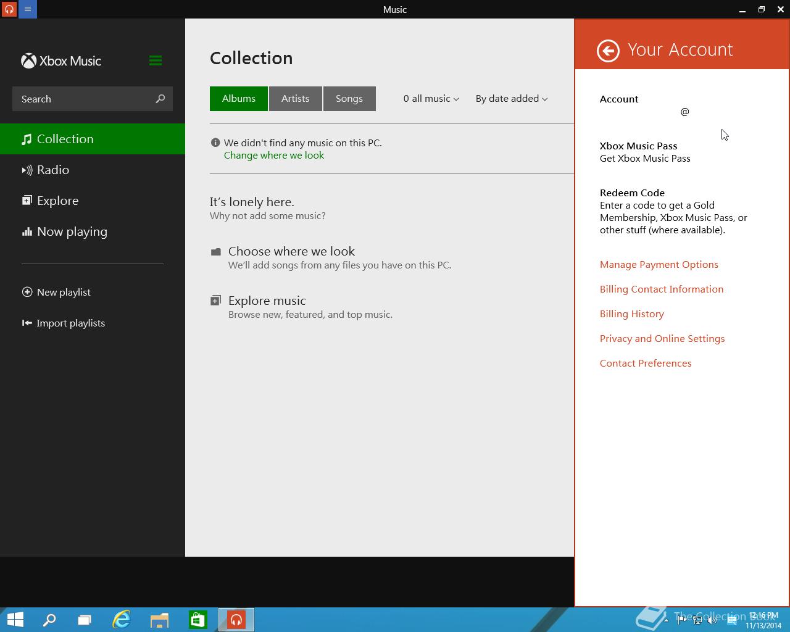Click the Redeem Code heading
The width and height of the screenshot is (790, 632).
pyautogui.click(x=632, y=193)
